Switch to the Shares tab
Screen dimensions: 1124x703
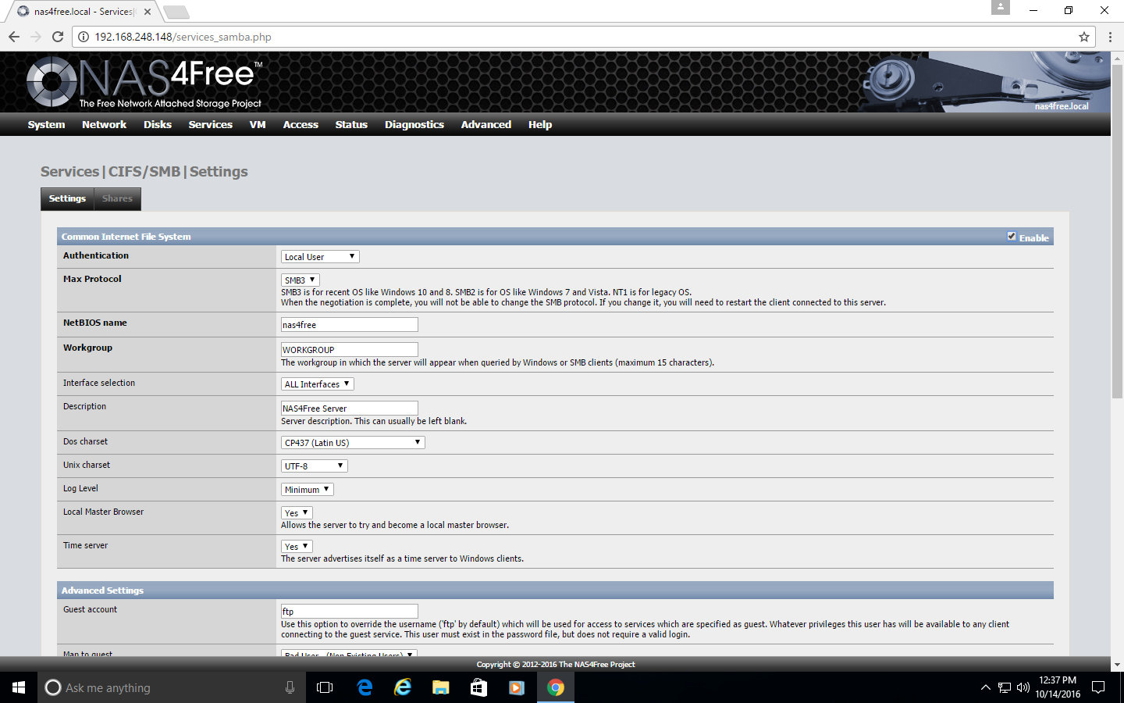(x=117, y=199)
